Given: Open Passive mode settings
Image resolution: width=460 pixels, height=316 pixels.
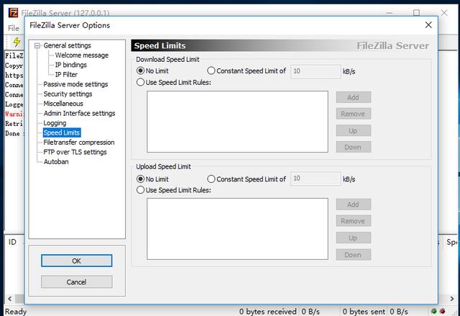Looking at the screenshot, I should click(75, 84).
